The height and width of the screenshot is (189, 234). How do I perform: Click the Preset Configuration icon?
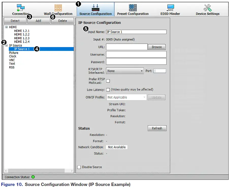[x=133, y=8]
